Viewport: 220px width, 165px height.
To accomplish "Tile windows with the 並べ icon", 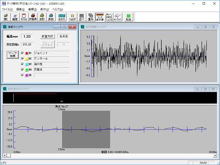I will [81, 17].
